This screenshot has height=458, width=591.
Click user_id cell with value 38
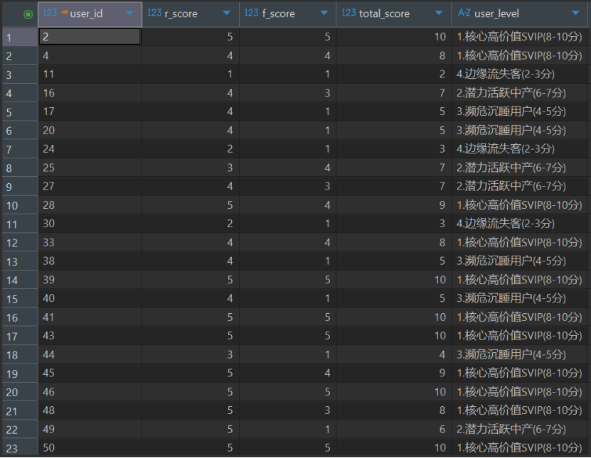[90, 261]
